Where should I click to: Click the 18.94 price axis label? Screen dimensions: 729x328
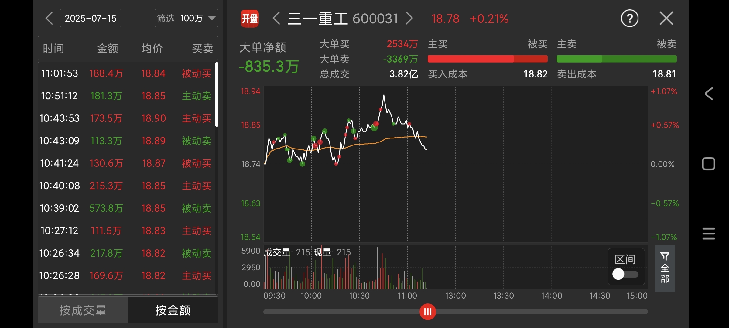coord(251,91)
